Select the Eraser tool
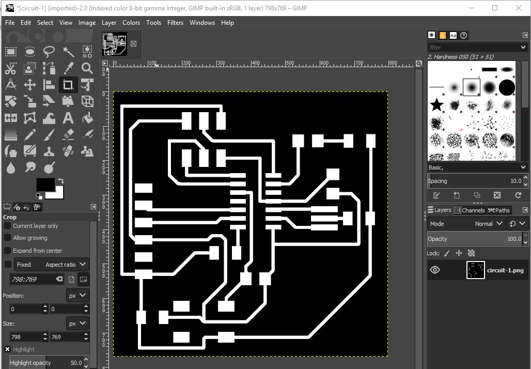Image resolution: width=531 pixels, height=369 pixels. click(x=68, y=134)
